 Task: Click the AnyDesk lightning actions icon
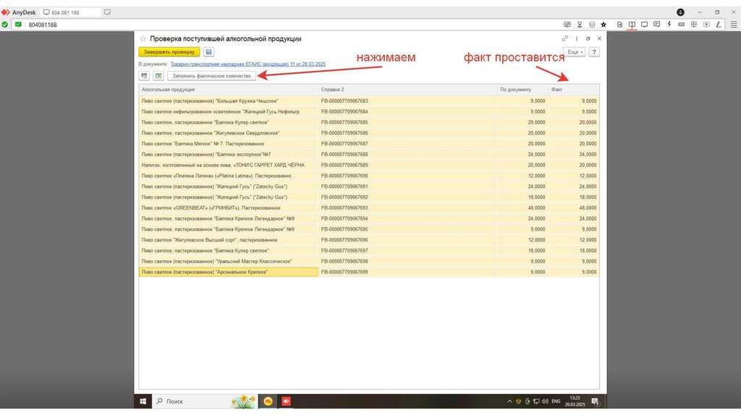tap(669, 25)
